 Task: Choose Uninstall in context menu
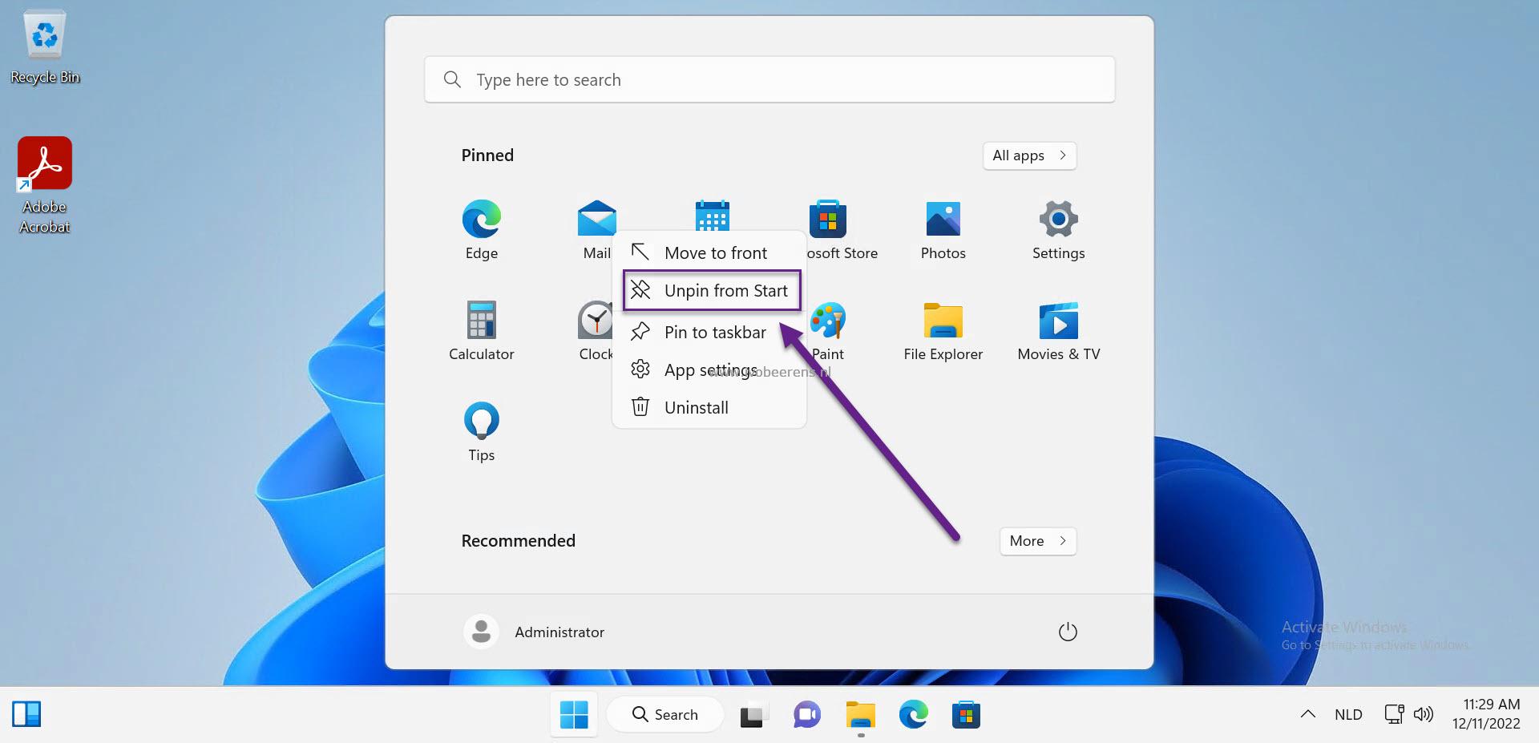click(x=709, y=407)
